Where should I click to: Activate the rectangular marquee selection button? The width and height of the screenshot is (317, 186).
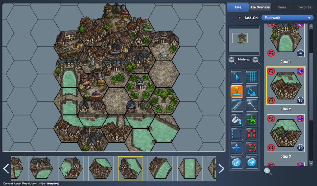point(237,134)
